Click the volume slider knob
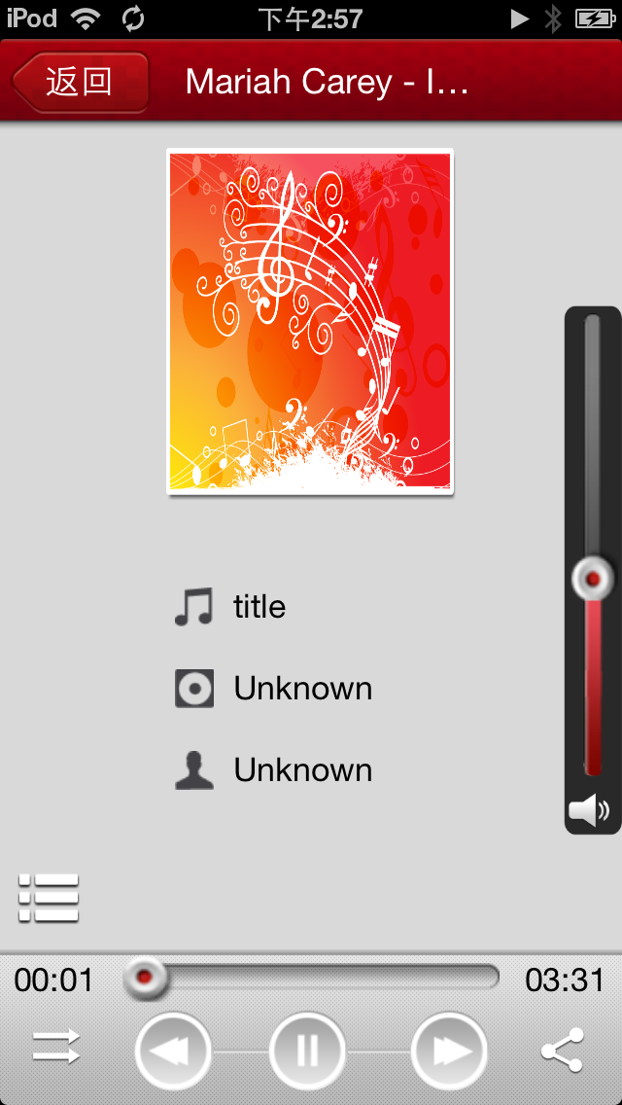The width and height of the screenshot is (622, 1105). pyautogui.click(x=593, y=579)
